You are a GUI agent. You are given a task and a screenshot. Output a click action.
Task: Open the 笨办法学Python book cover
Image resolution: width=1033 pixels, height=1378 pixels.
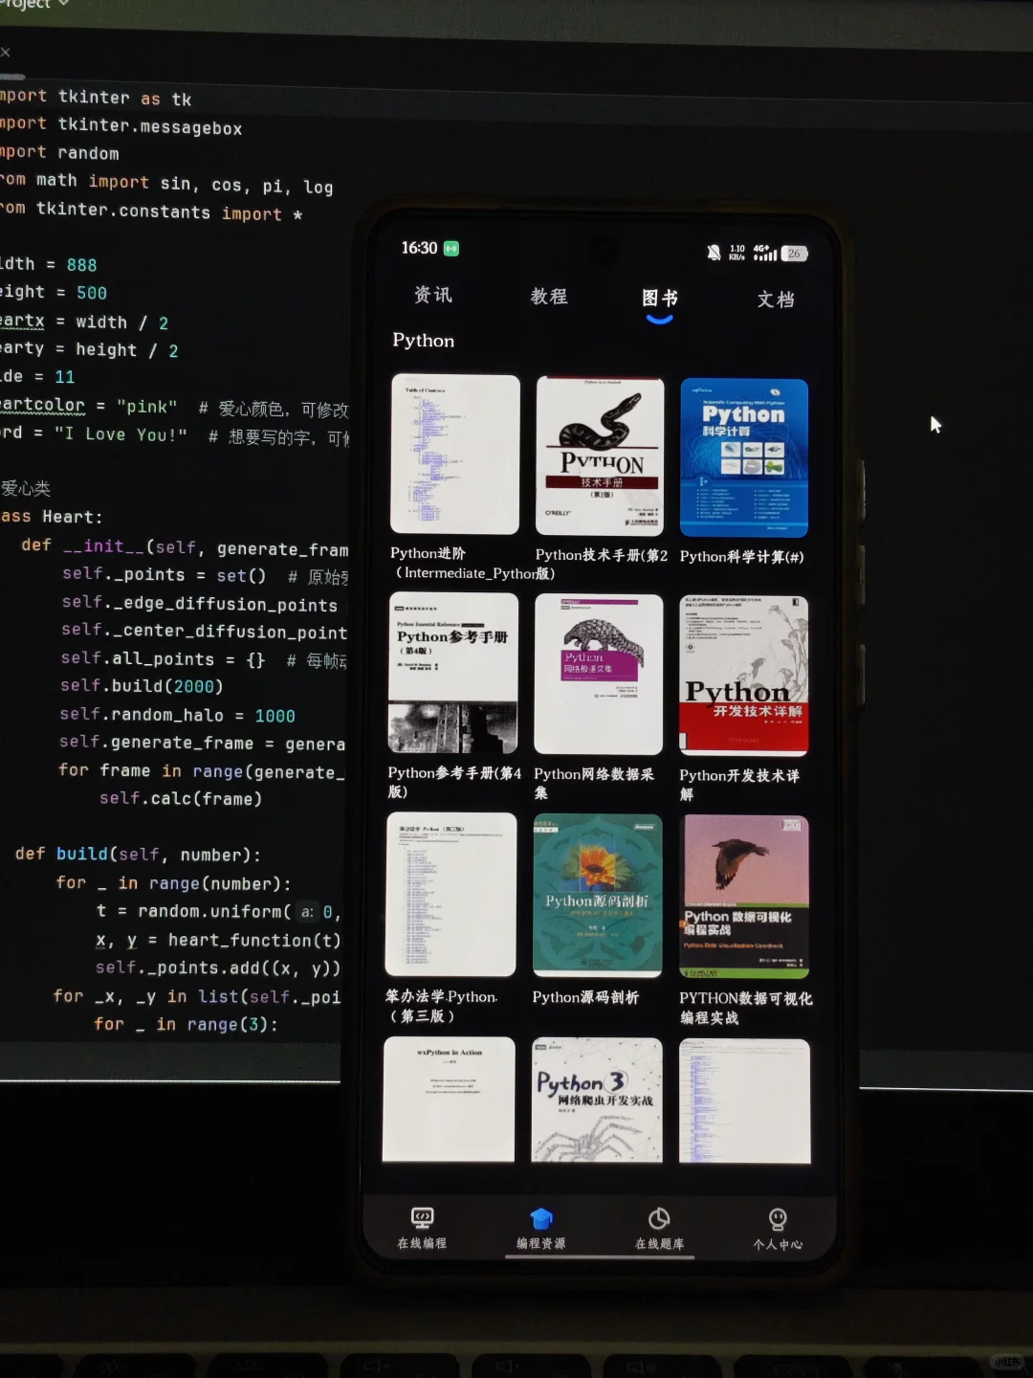click(x=451, y=895)
